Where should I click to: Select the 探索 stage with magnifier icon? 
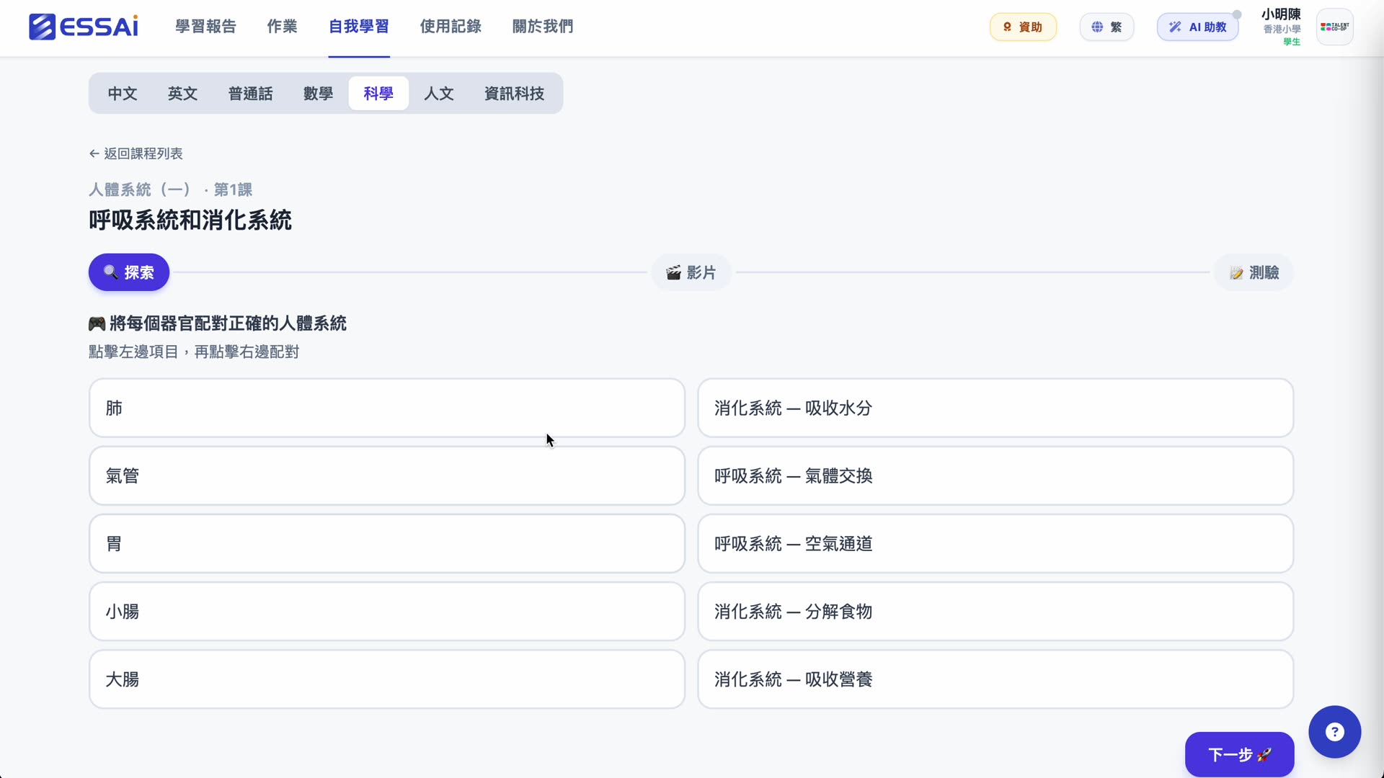[x=128, y=272]
